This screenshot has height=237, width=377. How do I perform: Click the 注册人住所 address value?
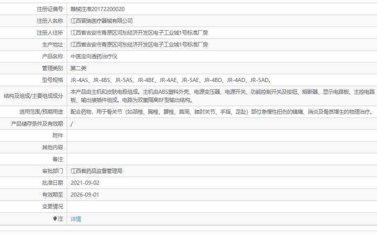[x=139, y=33]
